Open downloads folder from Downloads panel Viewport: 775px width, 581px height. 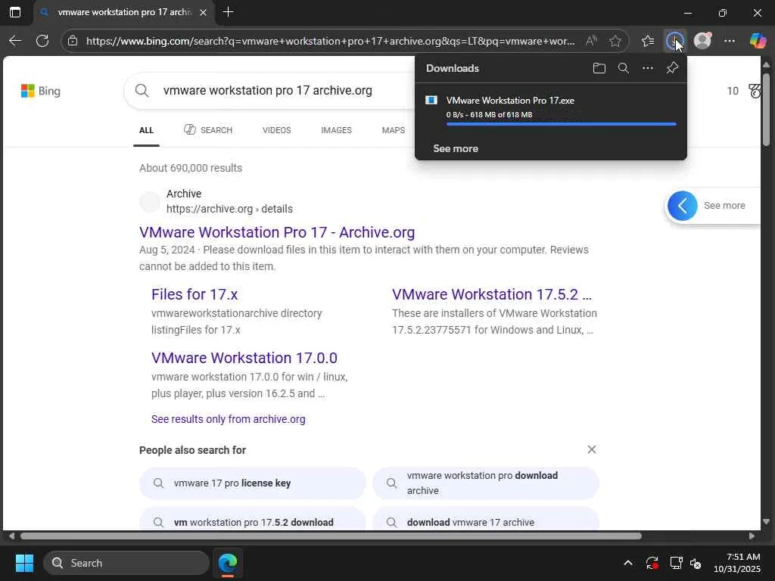pos(599,68)
